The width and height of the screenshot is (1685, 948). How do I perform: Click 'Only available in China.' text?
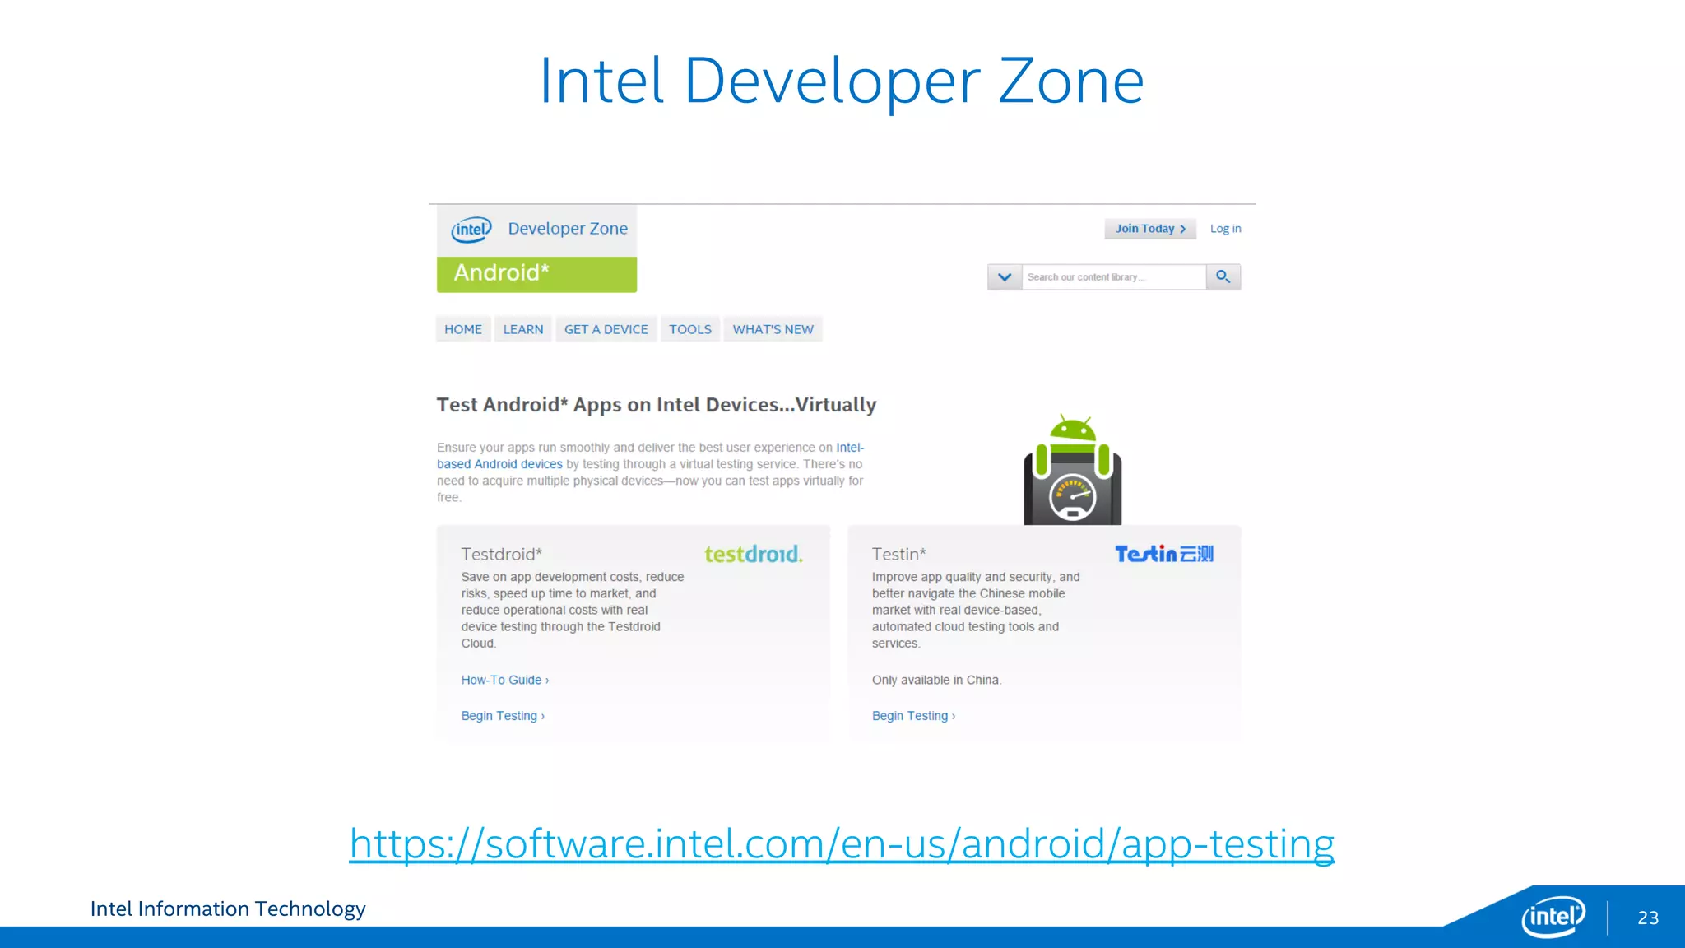click(x=936, y=680)
